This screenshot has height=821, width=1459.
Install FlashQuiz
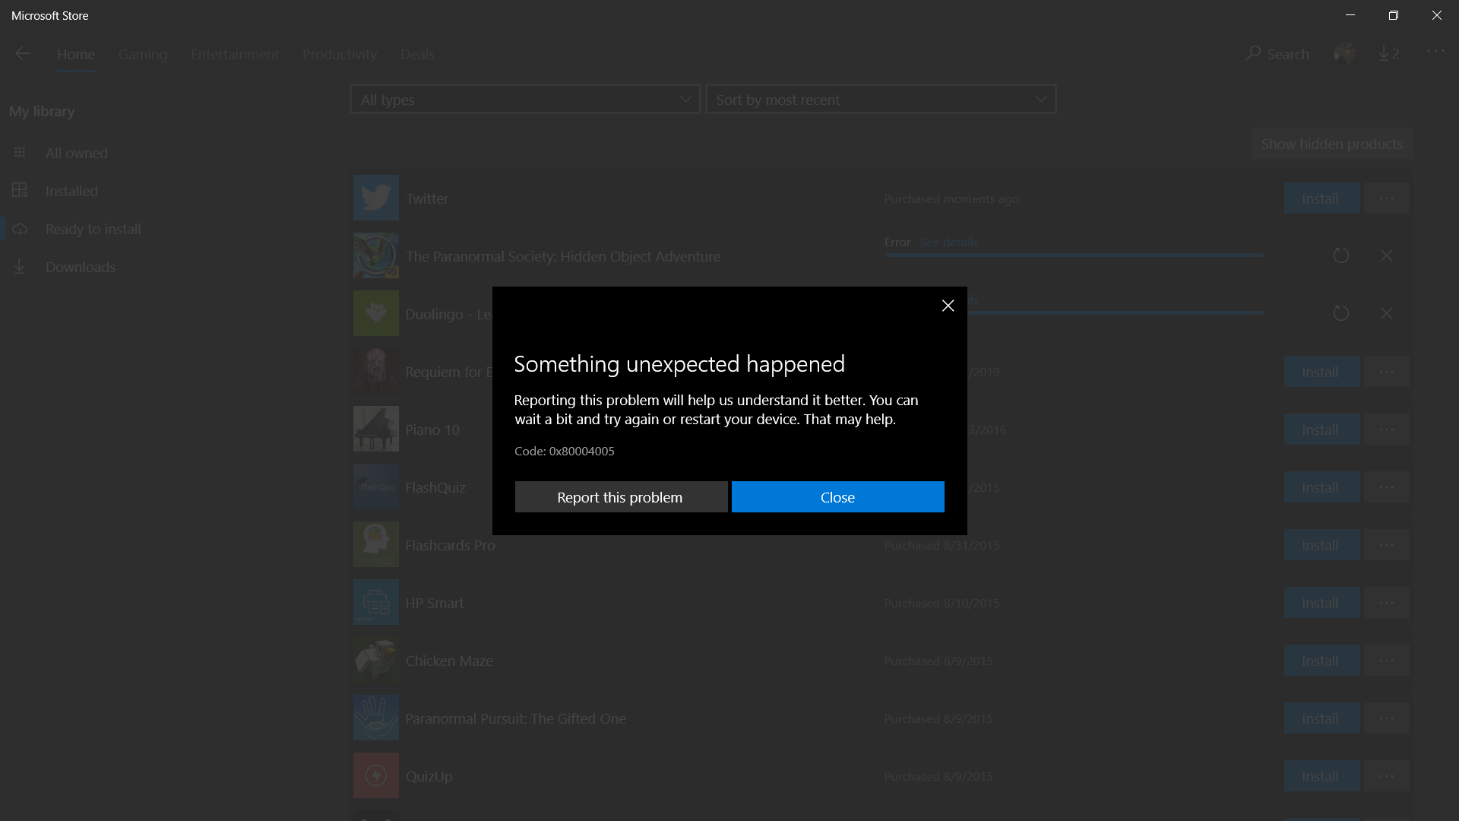(1321, 487)
